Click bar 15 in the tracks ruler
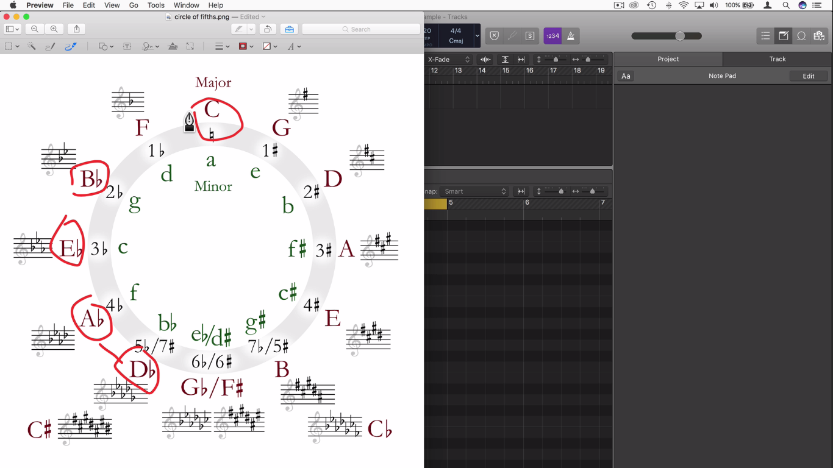 [x=506, y=71]
